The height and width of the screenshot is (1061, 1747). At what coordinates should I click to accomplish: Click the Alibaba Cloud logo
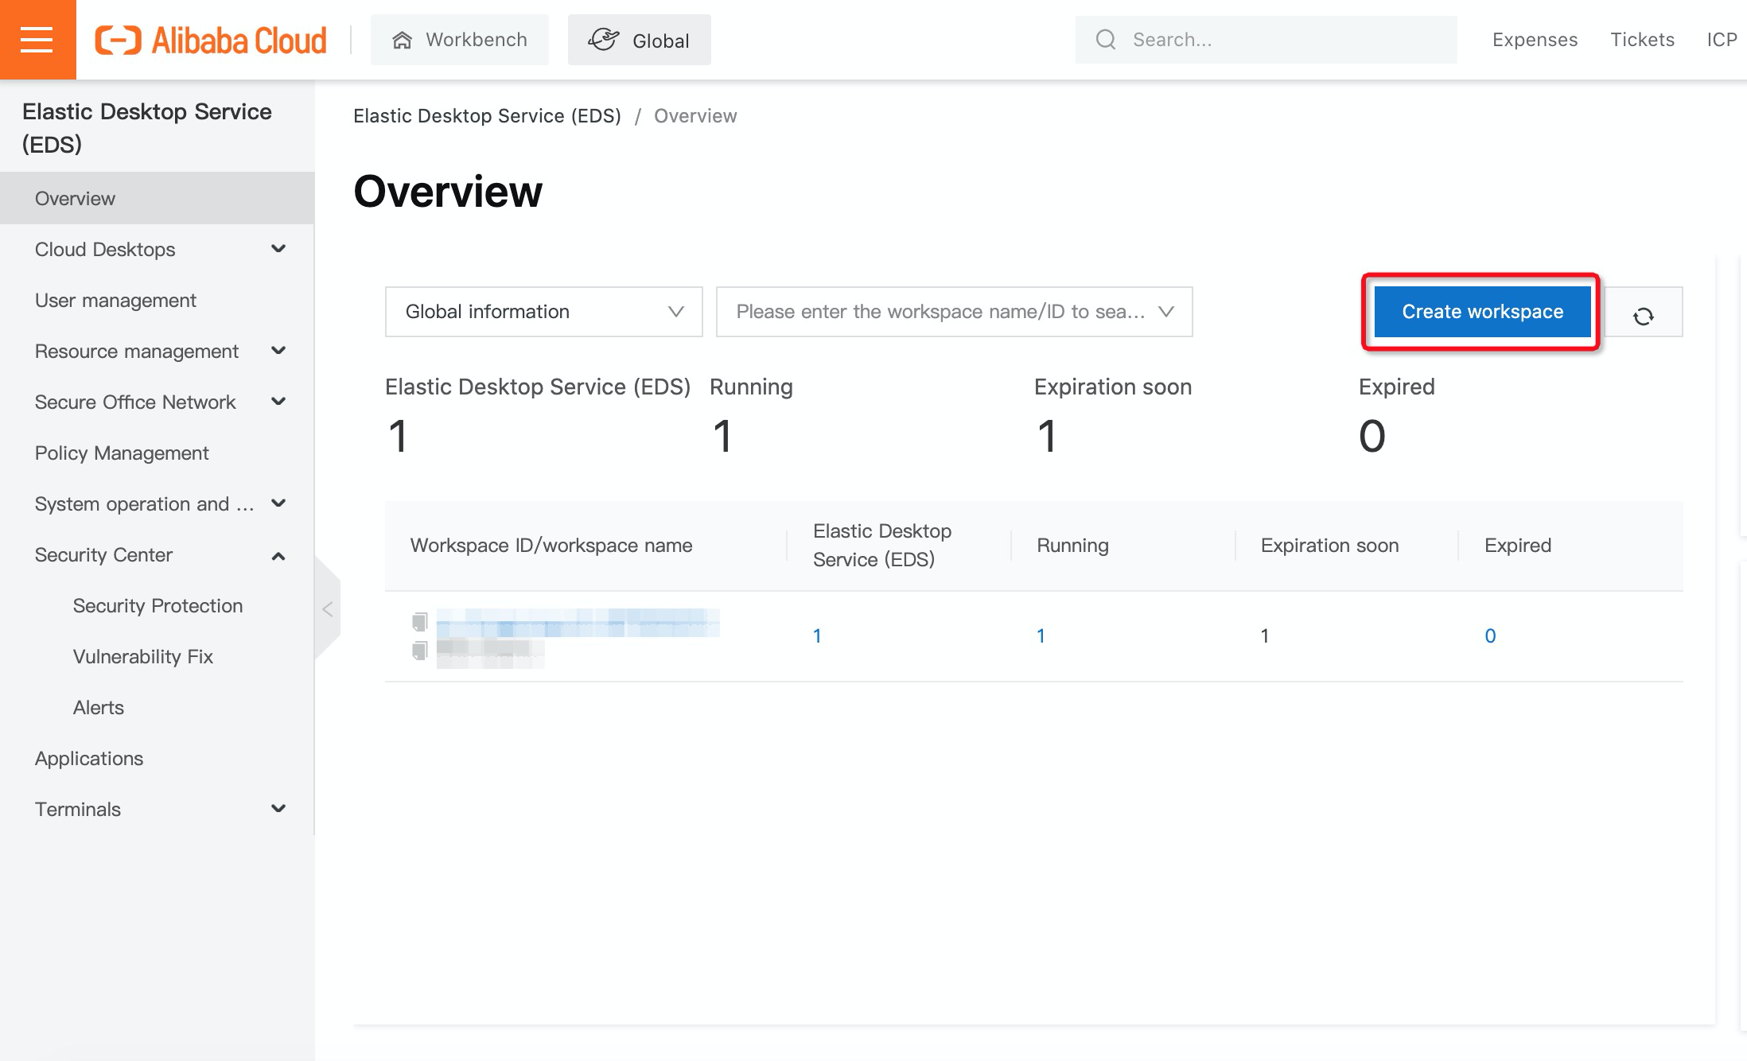tap(211, 40)
